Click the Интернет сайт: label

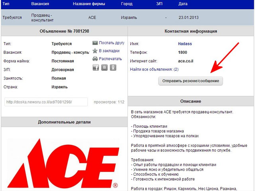(143, 61)
